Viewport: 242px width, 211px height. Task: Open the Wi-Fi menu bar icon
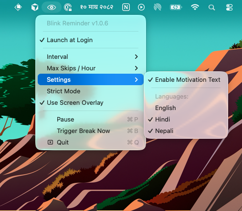(195, 7)
